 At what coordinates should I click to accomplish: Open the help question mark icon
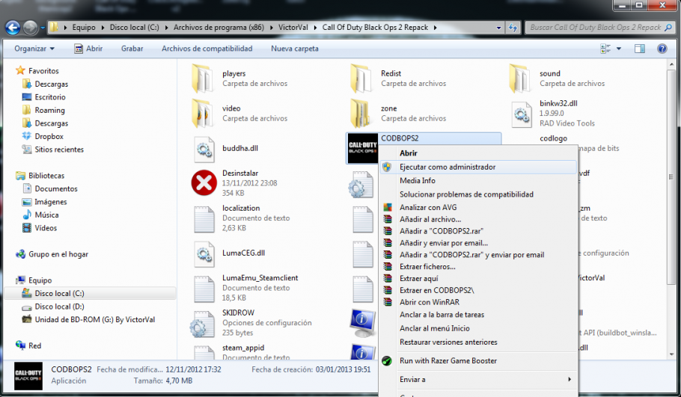click(662, 49)
